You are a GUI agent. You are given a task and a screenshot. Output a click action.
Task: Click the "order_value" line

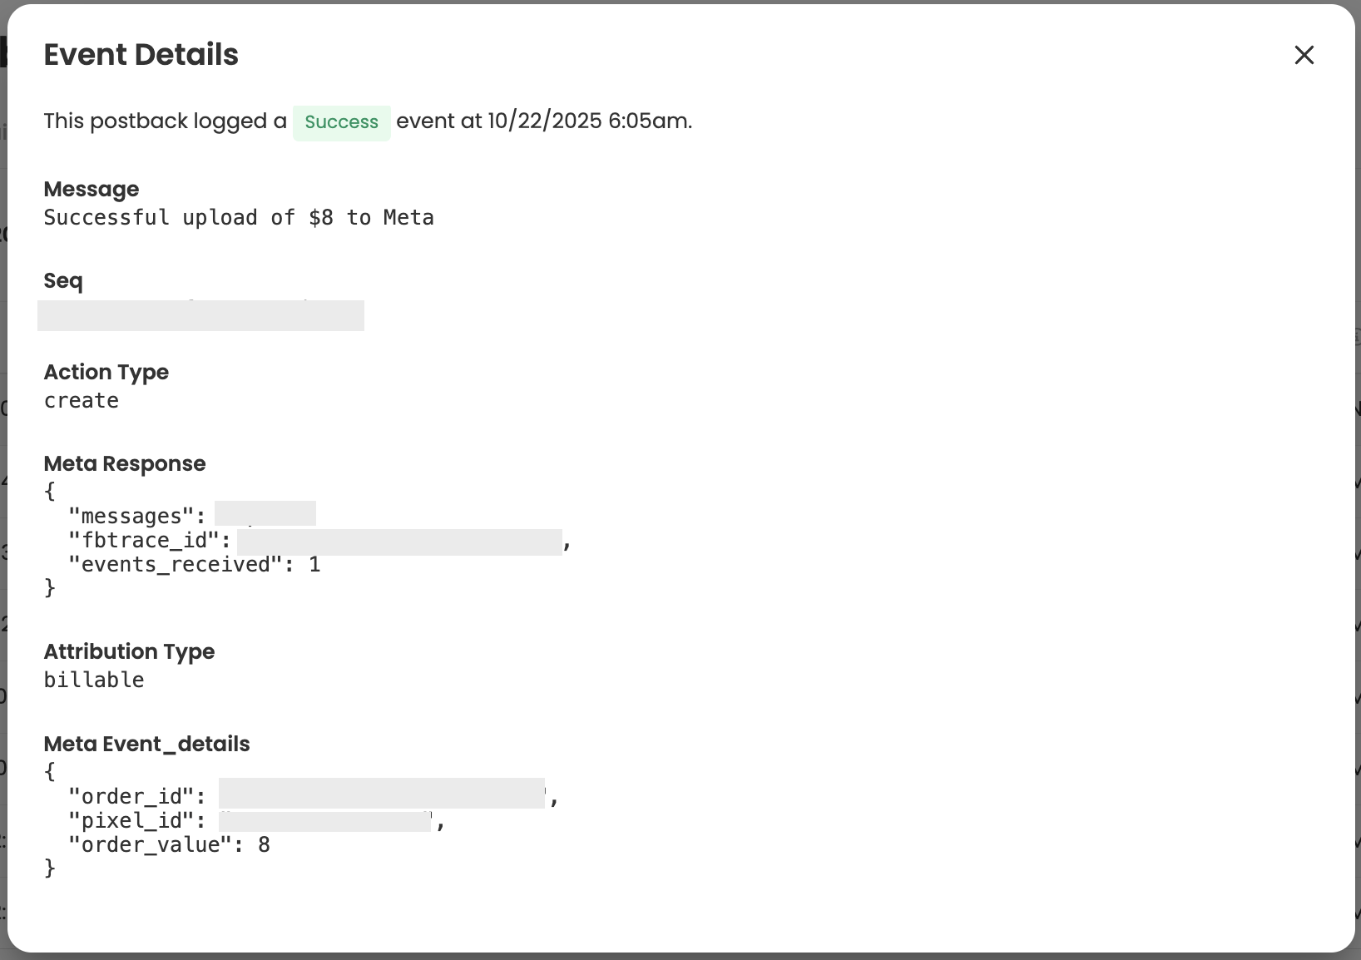point(169,845)
